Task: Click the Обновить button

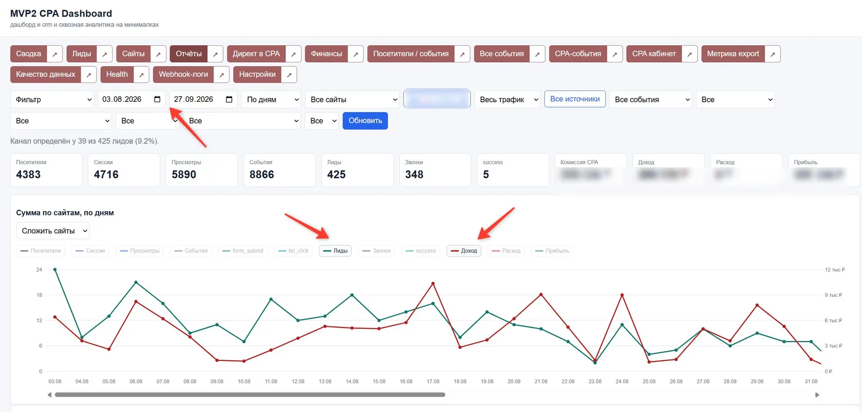Action: (365, 121)
